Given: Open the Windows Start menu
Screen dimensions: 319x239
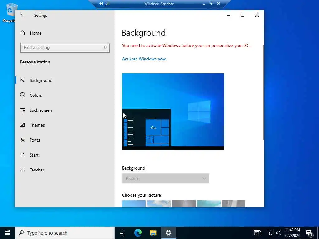Looking at the screenshot, I should pos(7,233).
